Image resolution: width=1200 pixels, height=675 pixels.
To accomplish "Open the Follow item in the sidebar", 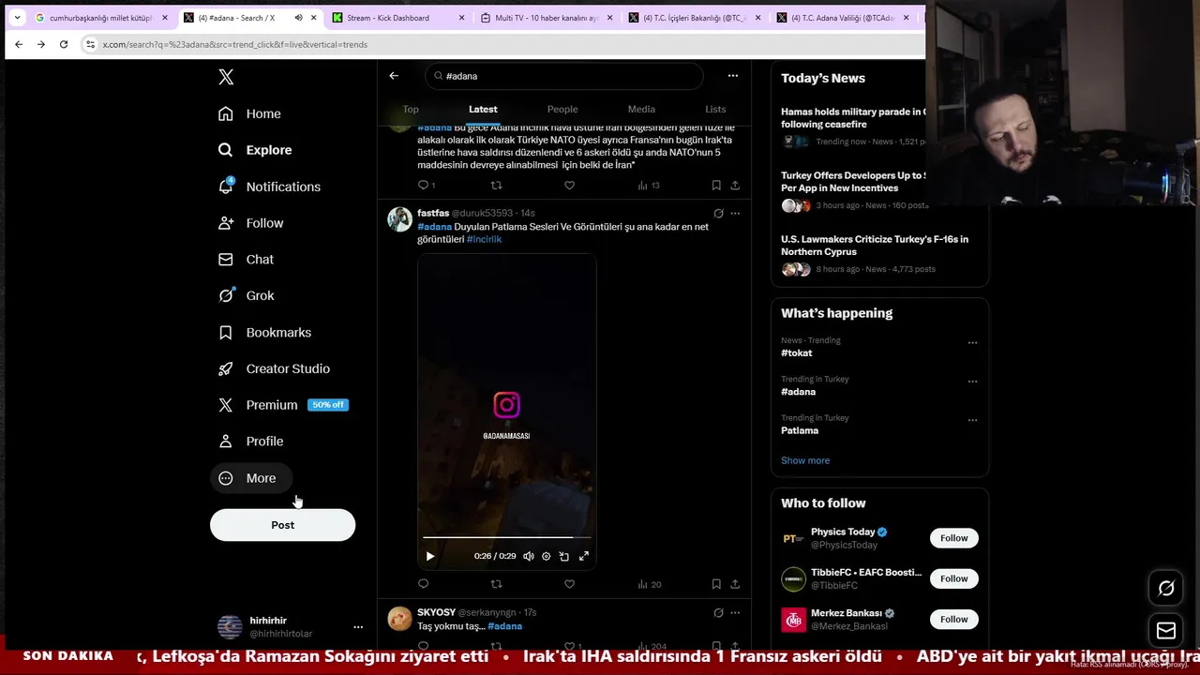I will pyautogui.click(x=251, y=223).
